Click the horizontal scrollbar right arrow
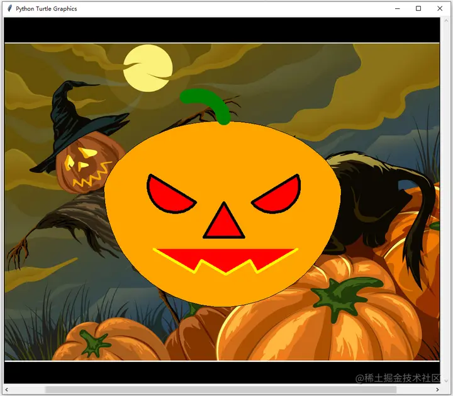The image size is (453, 396). coord(437,390)
